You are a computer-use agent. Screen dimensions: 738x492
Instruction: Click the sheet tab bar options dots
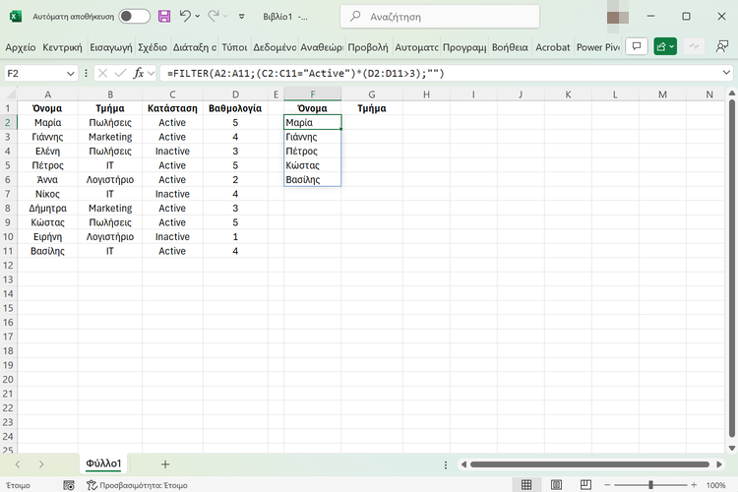point(446,464)
